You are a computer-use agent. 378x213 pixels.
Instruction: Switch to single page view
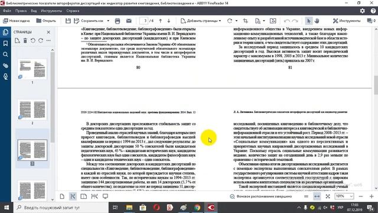(62, 196)
